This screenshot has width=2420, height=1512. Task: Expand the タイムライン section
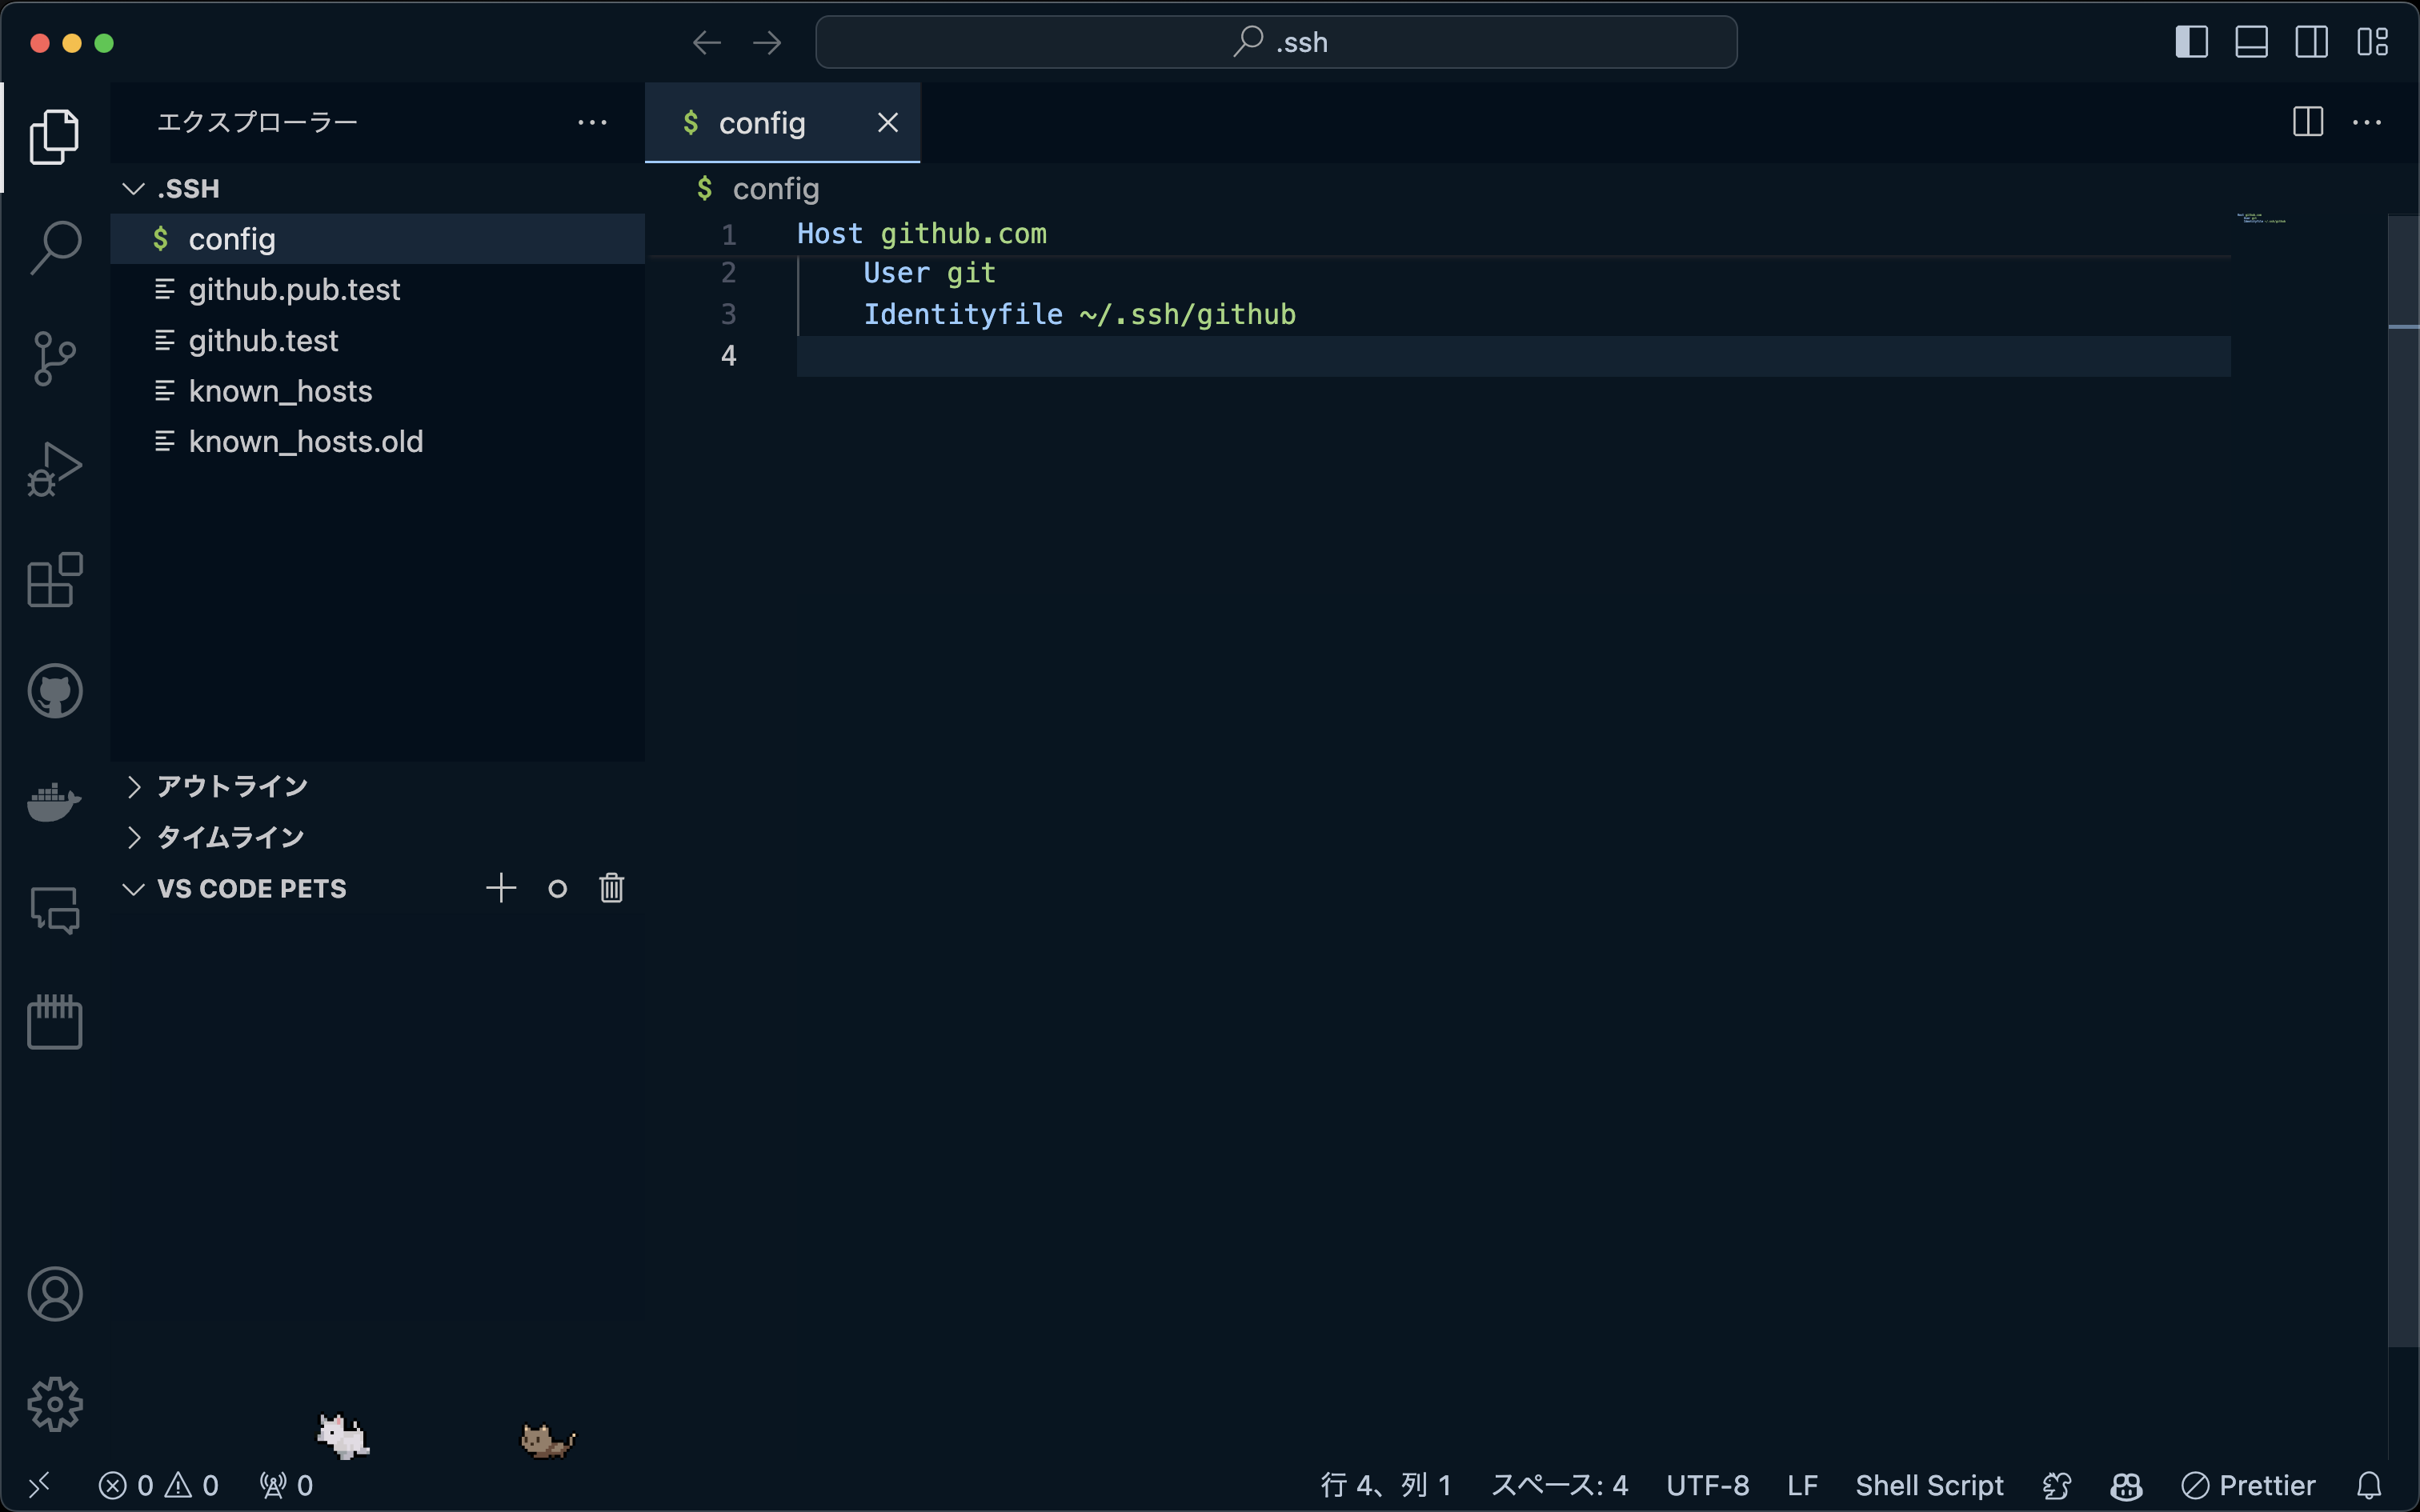(230, 837)
